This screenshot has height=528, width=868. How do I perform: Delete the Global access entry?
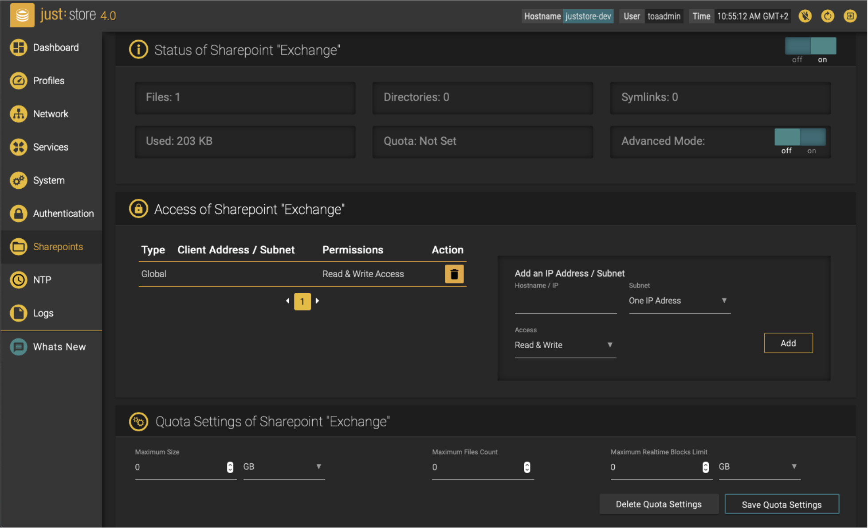[454, 274]
